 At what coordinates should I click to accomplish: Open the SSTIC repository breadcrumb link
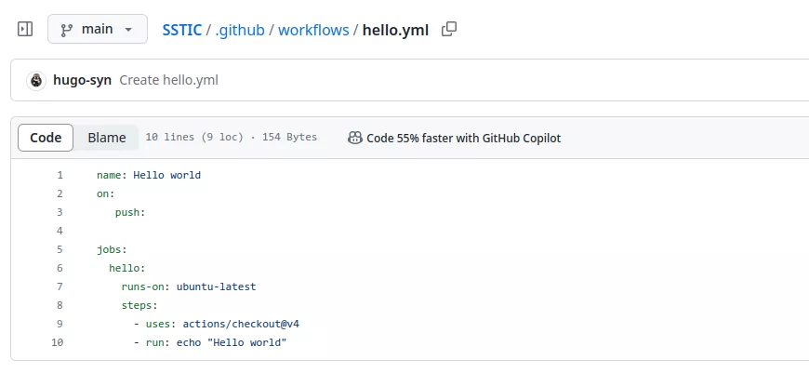click(183, 29)
